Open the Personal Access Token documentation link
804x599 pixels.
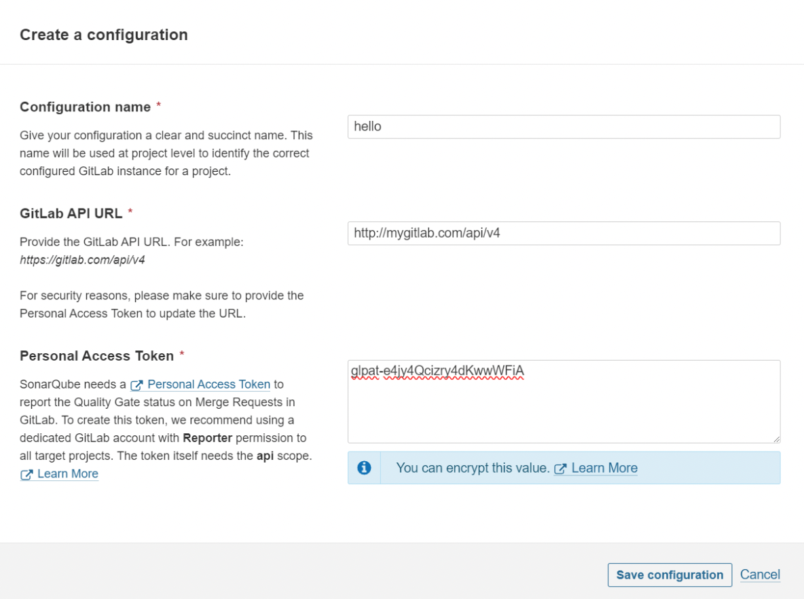(208, 384)
